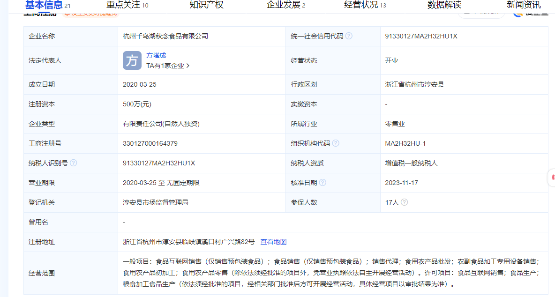The width and height of the screenshot is (555, 297).
Task: Select company name 杭州千岛湖秋念食品有限公司
Action: coord(165,36)
